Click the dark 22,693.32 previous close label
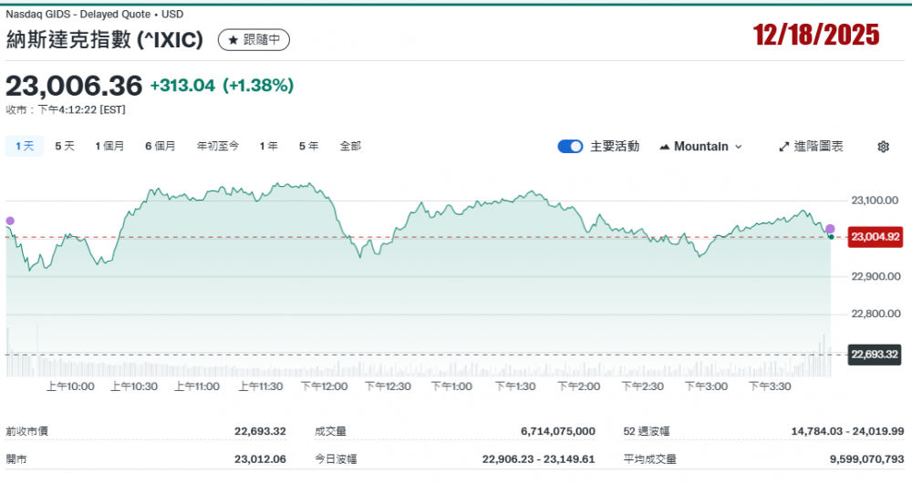Image resolution: width=912 pixels, height=484 pixels. [x=875, y=355]
